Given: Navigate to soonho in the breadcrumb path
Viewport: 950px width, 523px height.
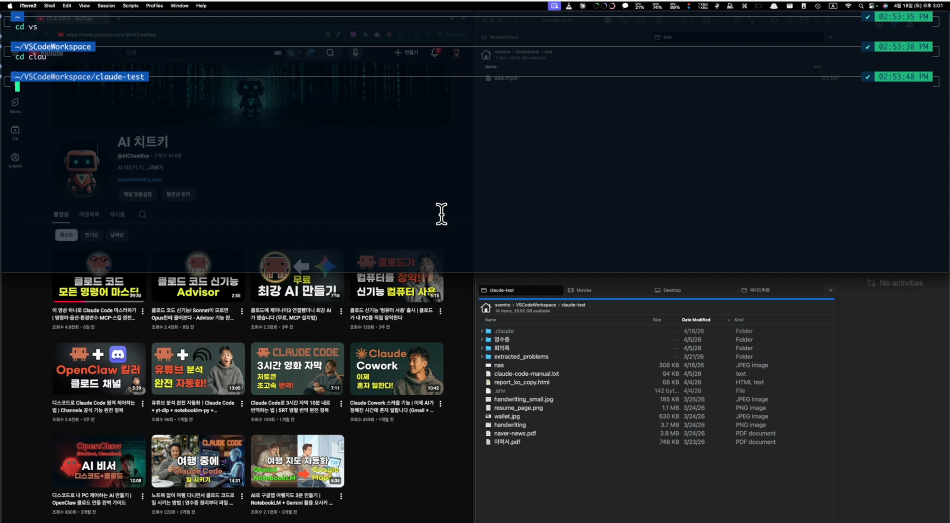Looking at the screenshot, I should (502, 305).
